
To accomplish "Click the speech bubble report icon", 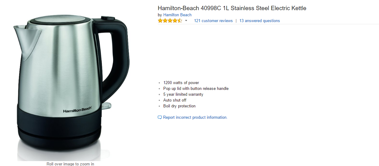I will tap(160, 117).
